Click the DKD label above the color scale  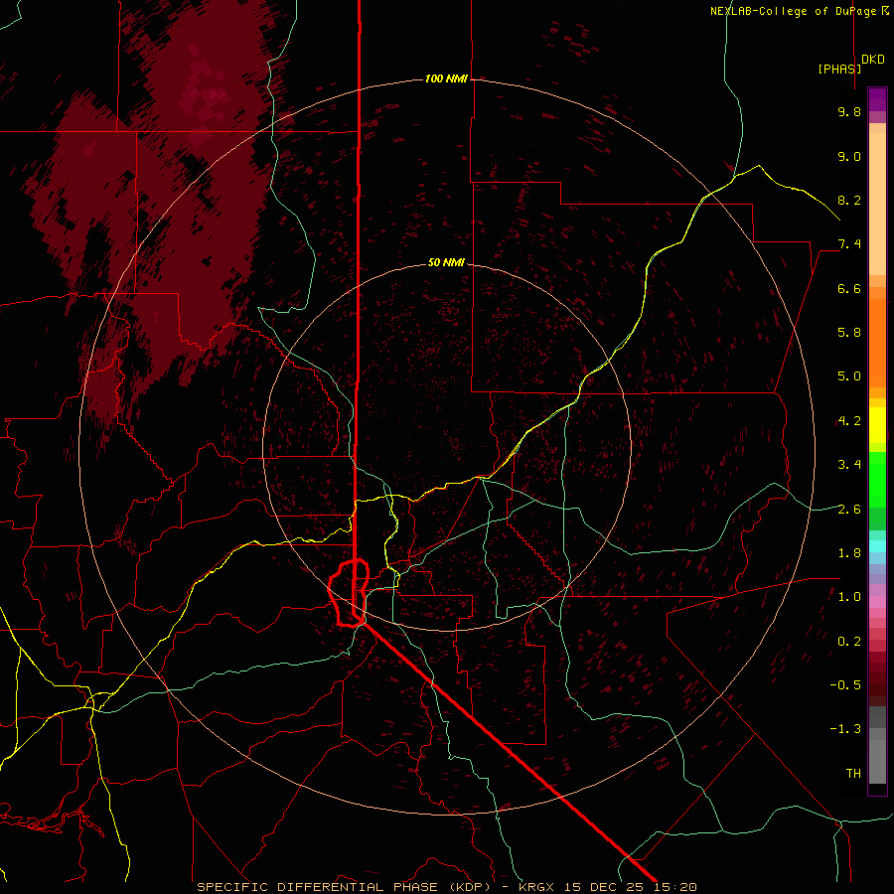tap(872, 60)
